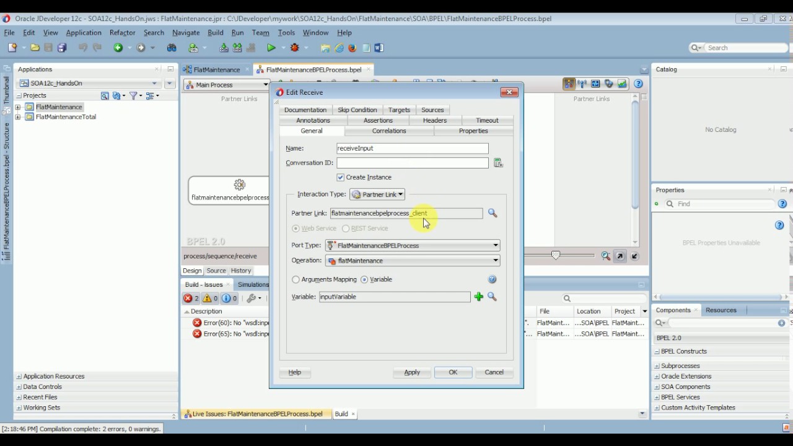Select the Web Service radio button
Image resolution: width=793 pixels, height=446 pixels.
tap(296, 229)
